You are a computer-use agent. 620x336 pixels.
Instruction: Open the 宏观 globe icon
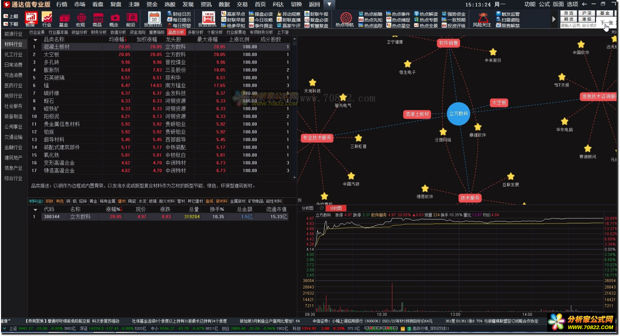tap(81, 20)
